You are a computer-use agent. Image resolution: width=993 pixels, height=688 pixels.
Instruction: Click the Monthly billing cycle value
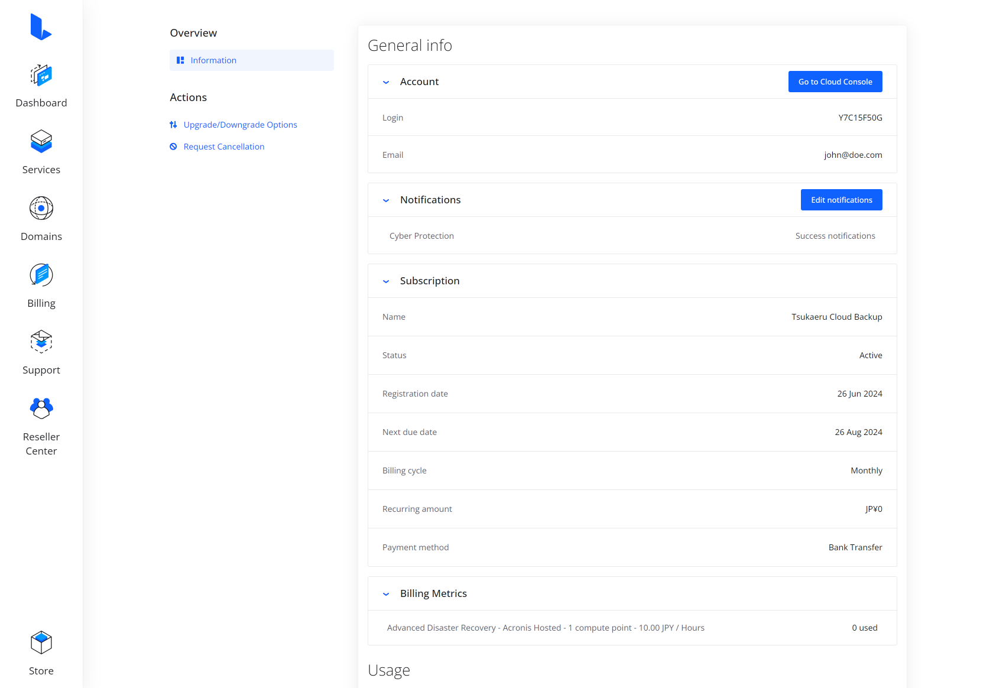[867, 470]
